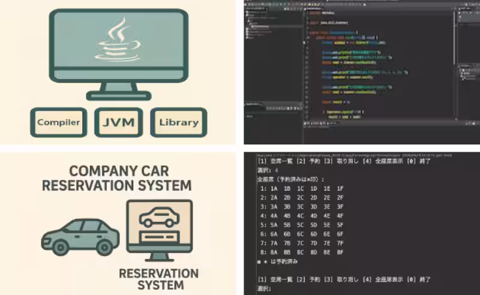This screenshot has width=480, height=295.
Task: Click seat 8F in the console seat grid
Action: 340,252
